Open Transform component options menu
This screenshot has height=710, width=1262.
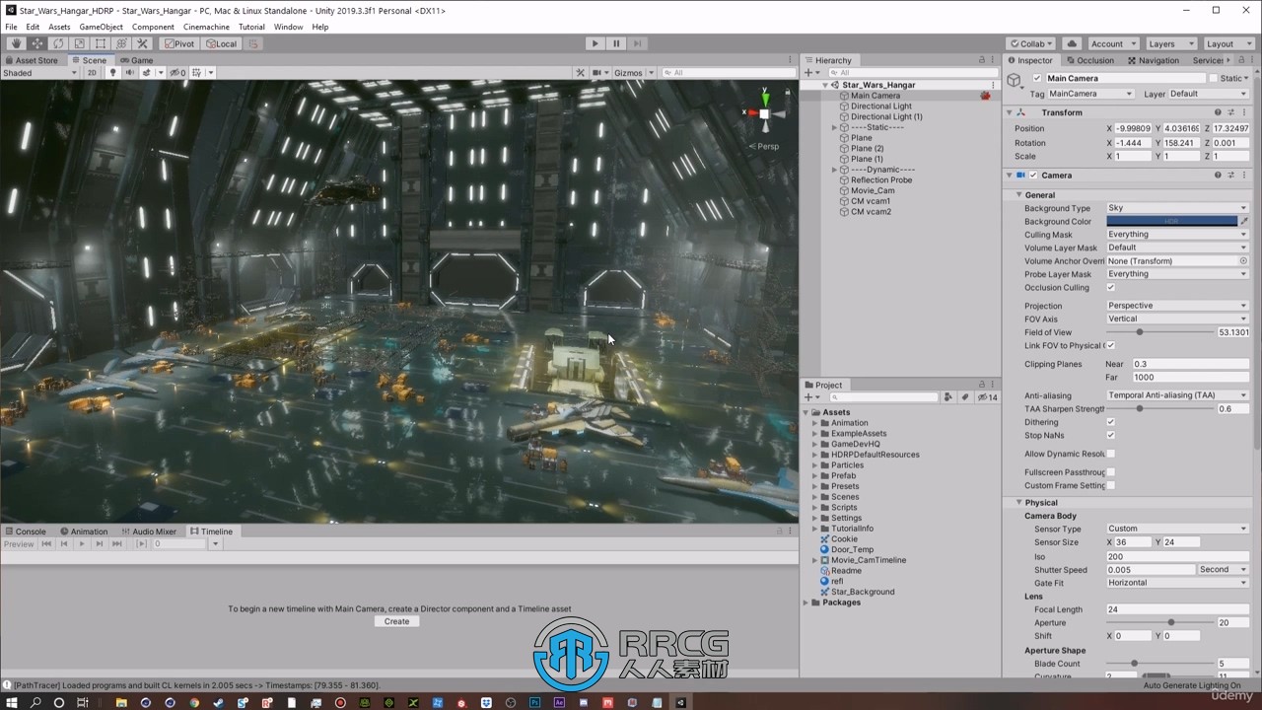click(x=1244, y=112)
